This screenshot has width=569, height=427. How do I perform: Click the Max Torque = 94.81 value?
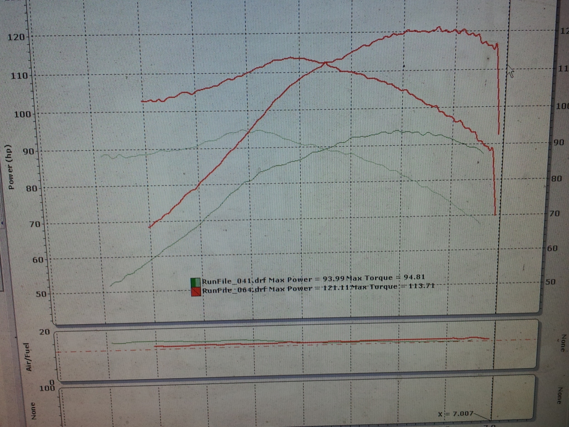tap(386, 278)
